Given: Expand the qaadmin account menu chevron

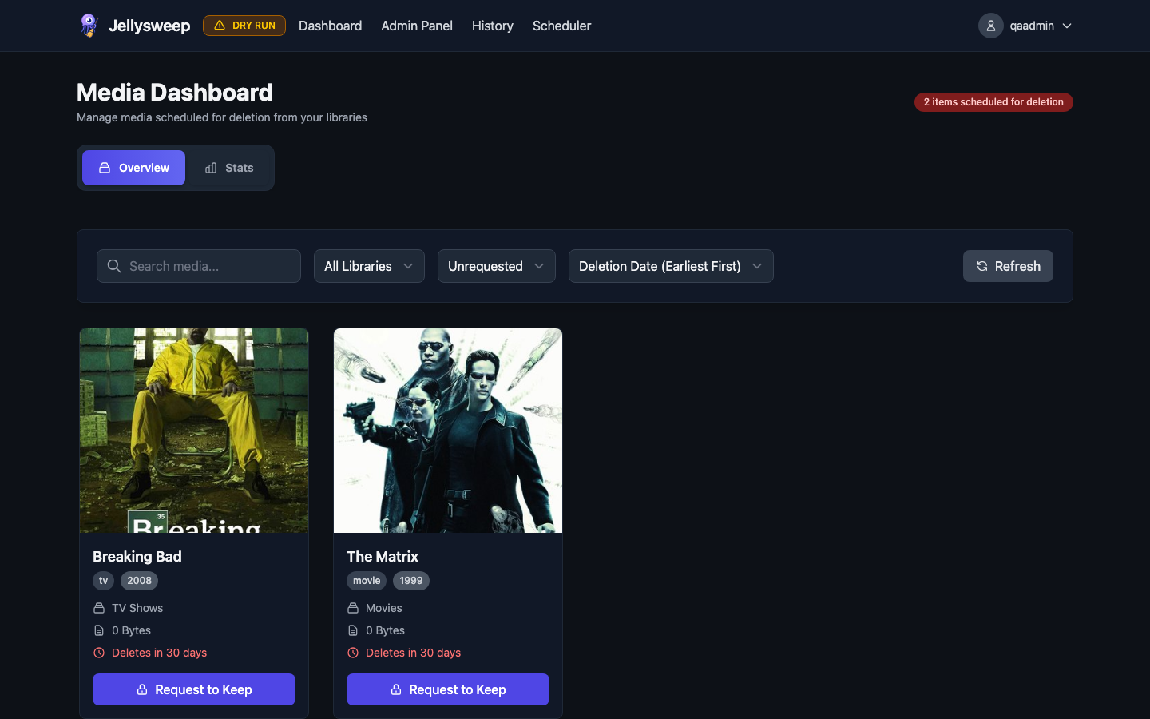Looking at the screenshot, I should coord(1067,26).
